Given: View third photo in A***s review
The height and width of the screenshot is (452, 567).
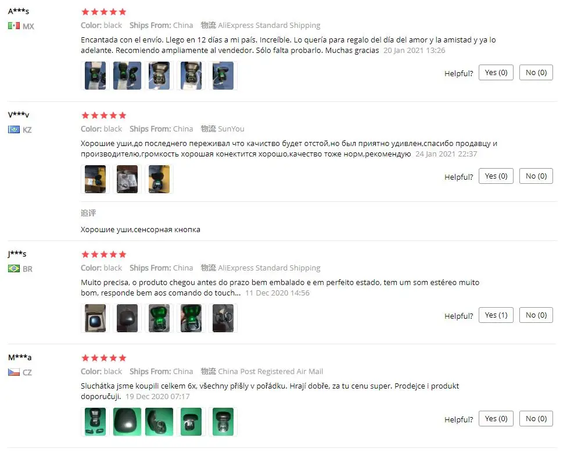Looking at the screenshot, I should pyautogui.click(x=159, y=76).
